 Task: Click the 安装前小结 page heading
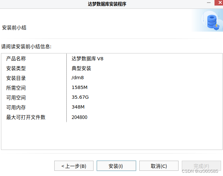click(x=14, y=28)
